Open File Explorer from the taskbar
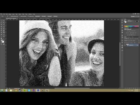 [11, 90]
